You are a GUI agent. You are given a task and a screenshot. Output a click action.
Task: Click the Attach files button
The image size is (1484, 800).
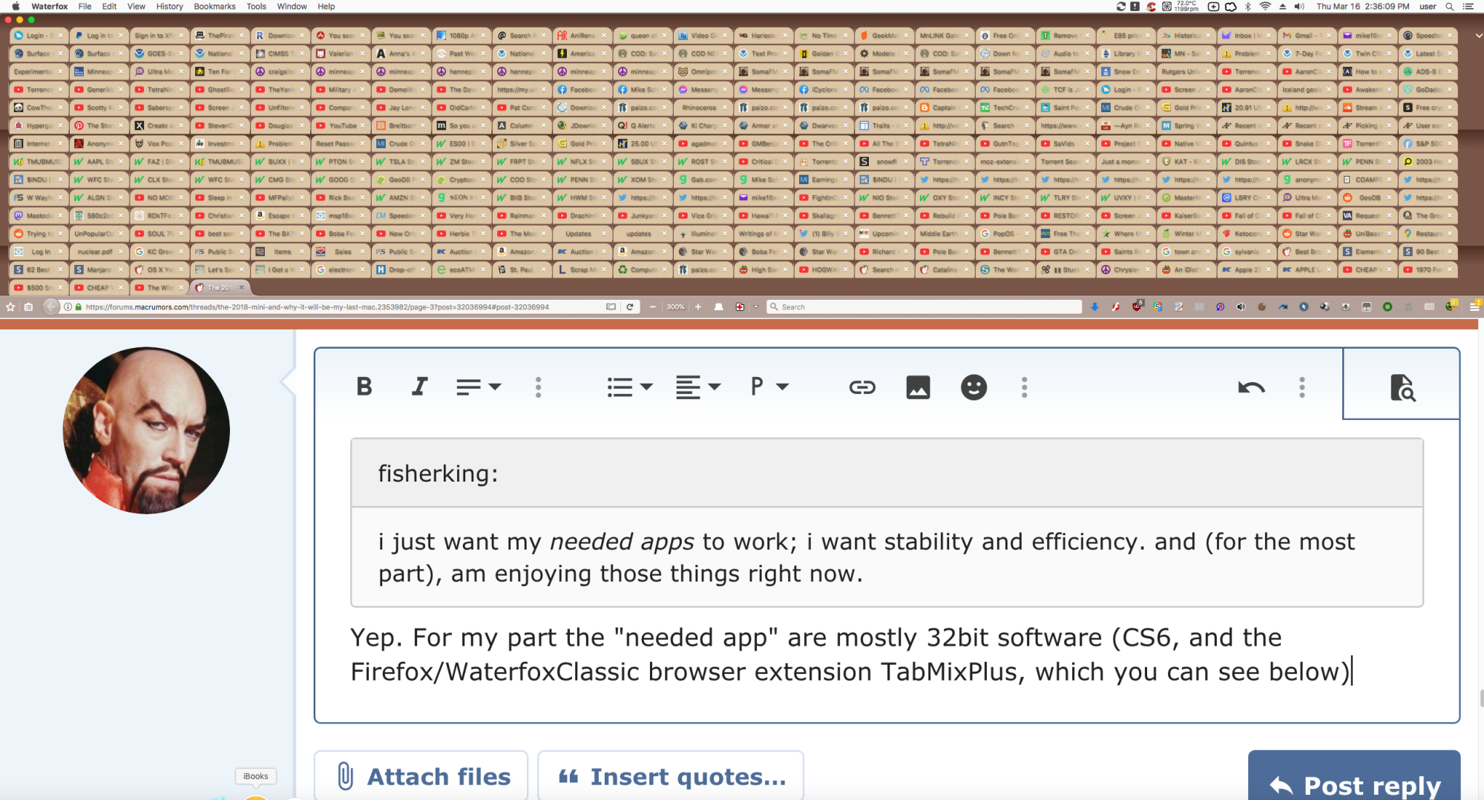point(421,776)
